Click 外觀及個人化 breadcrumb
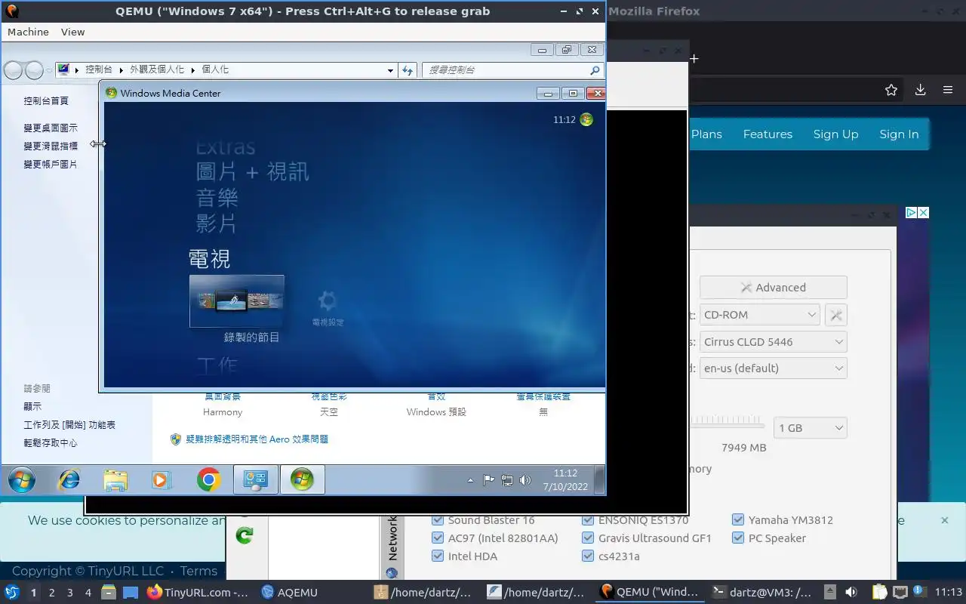The width and height of the screenshot is (966, 604). (157, 69)
